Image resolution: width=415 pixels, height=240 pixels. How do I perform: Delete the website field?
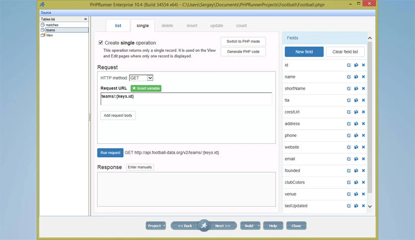tap(363, 147)
